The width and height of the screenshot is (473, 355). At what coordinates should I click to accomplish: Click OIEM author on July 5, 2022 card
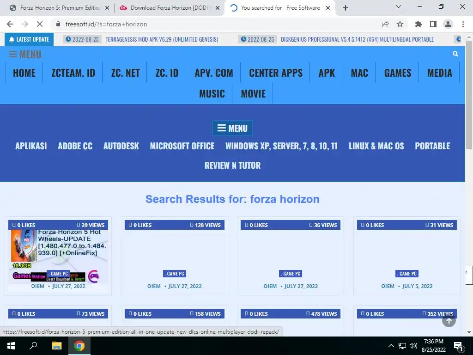click(388, 286)
